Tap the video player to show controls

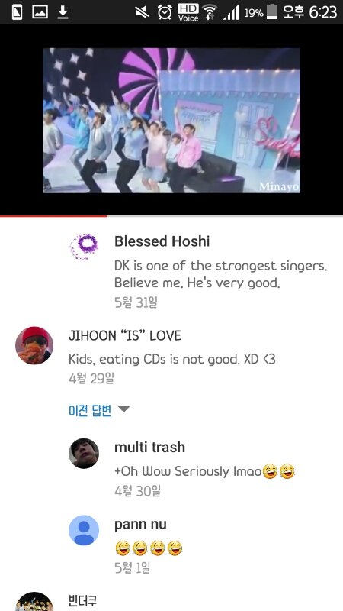click(x=171, y=120)
